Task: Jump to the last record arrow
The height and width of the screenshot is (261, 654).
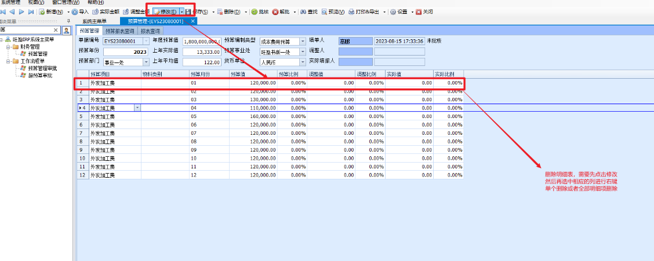Action: (31, 12)
